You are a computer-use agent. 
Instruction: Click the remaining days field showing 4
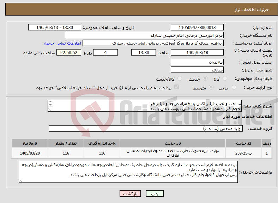pyautogui.click(x=105, y=52)
